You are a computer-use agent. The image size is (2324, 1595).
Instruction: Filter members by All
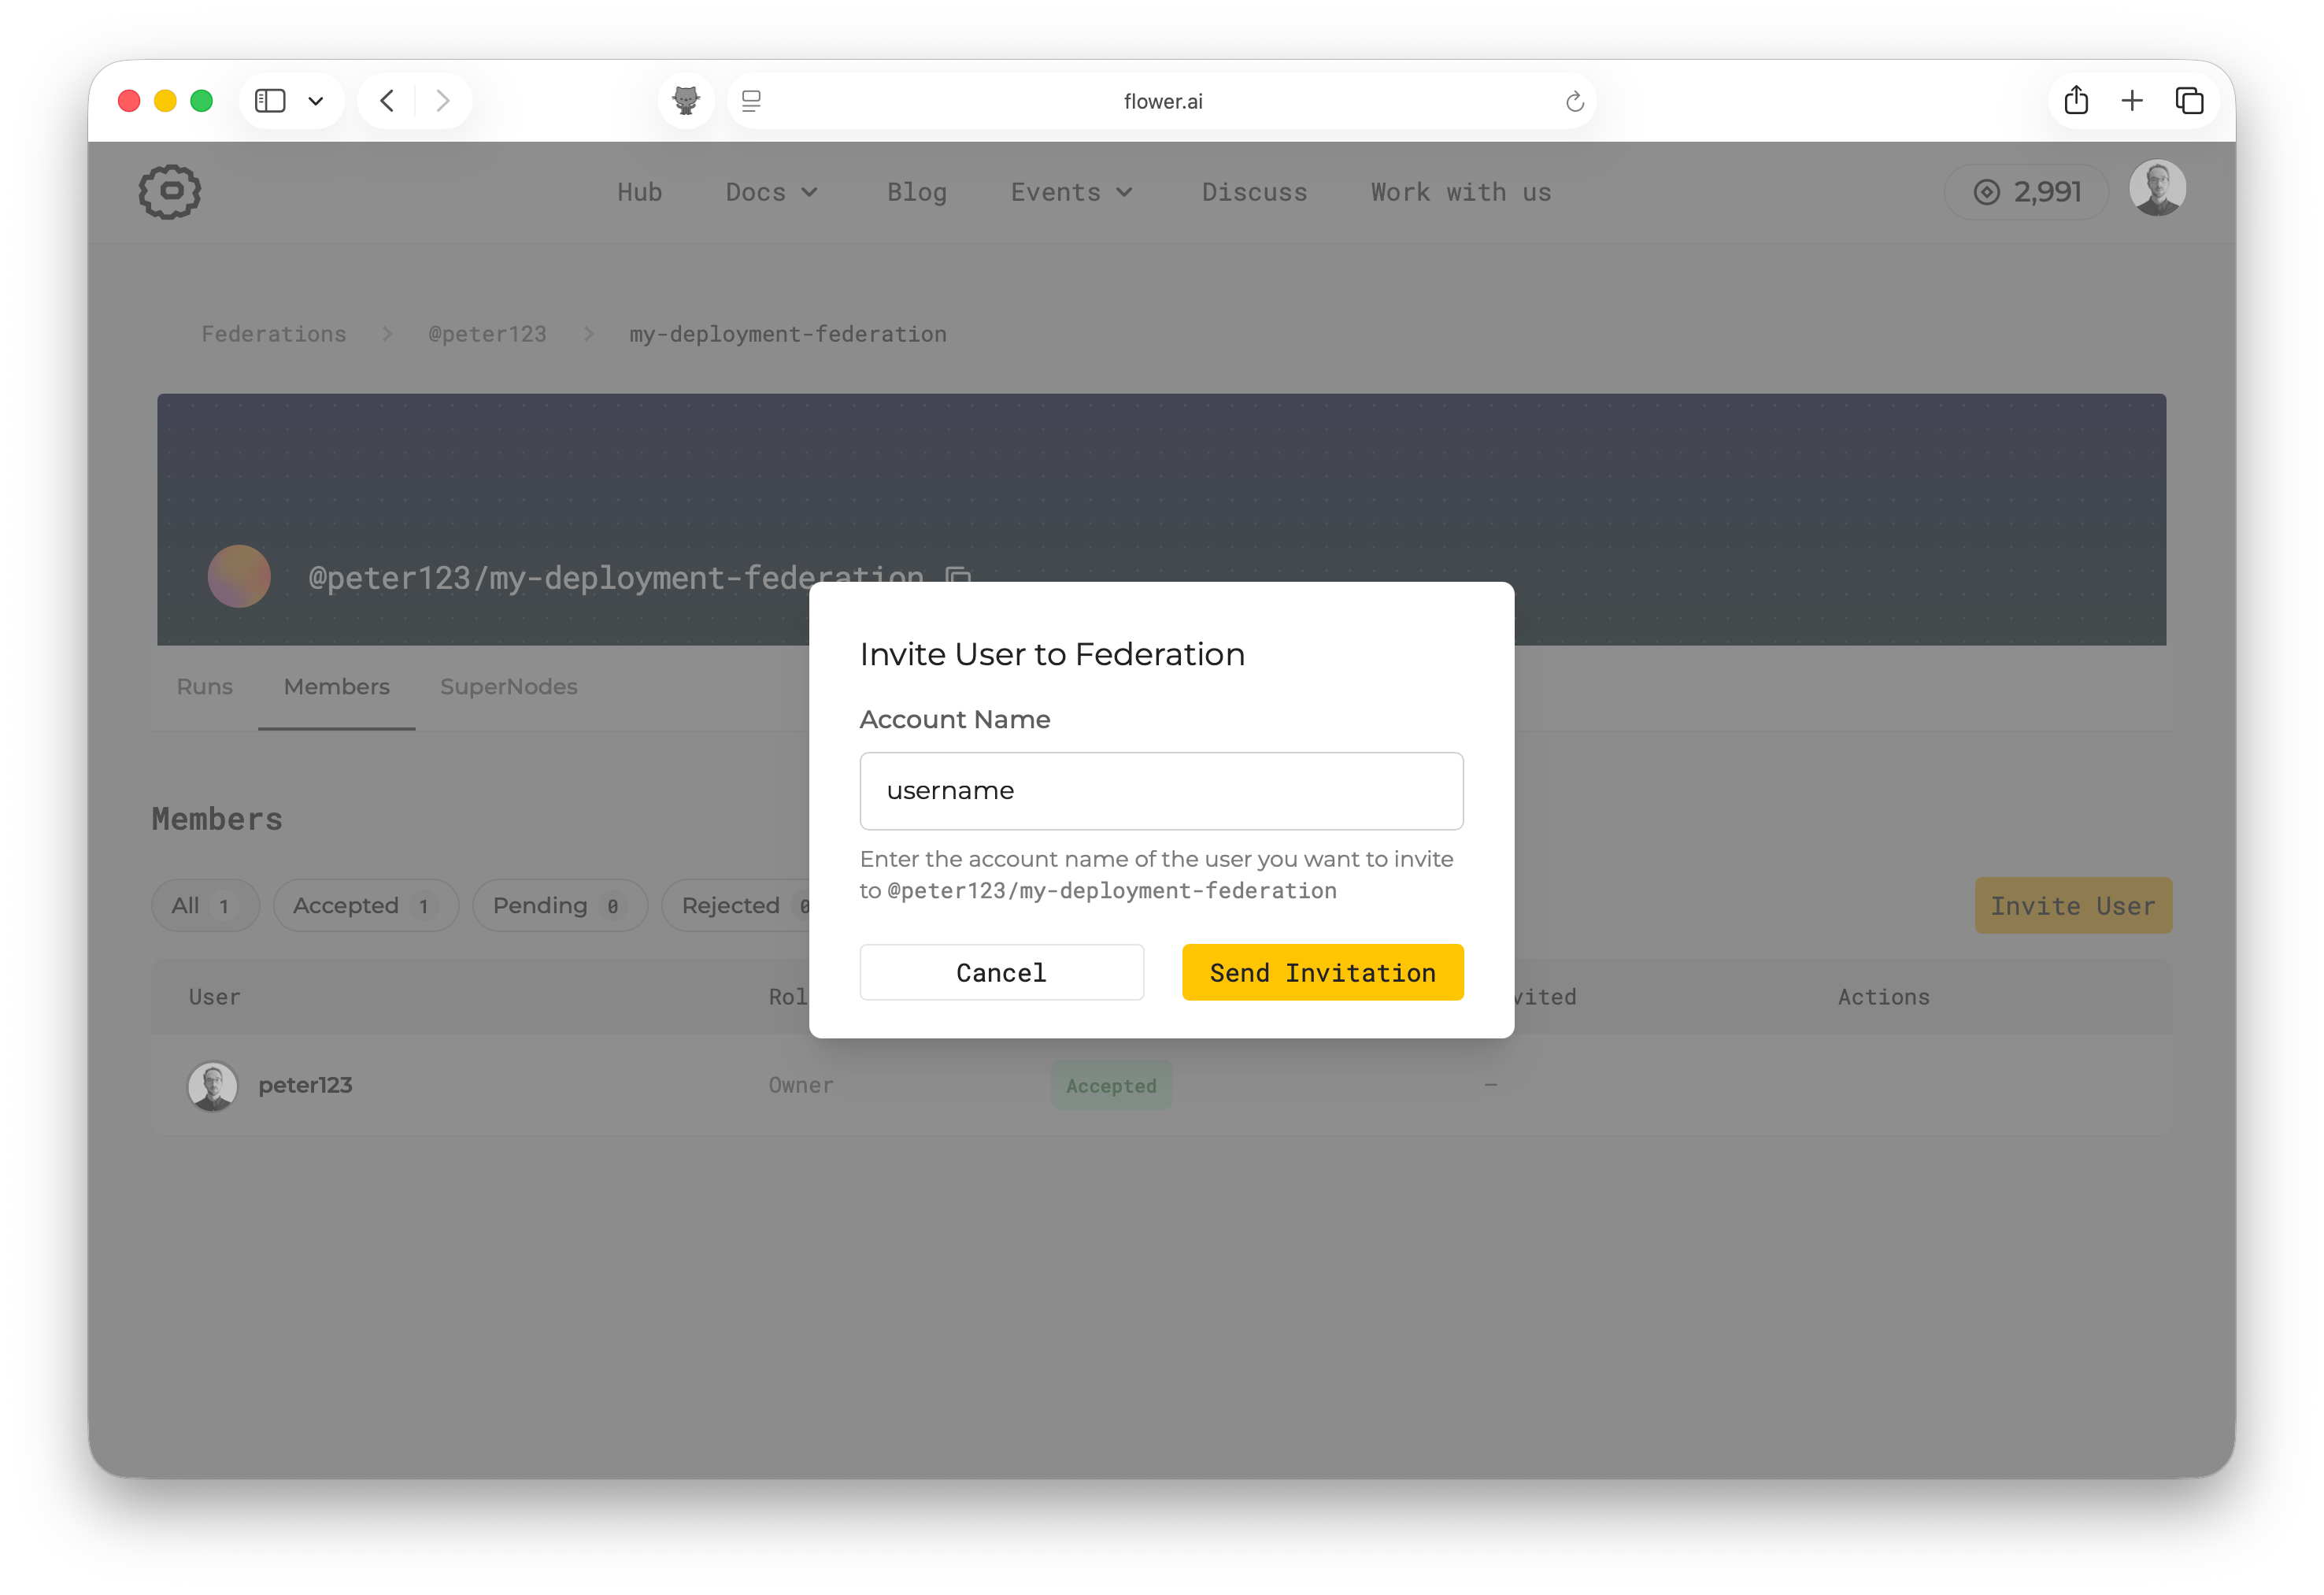click(205, 906)
